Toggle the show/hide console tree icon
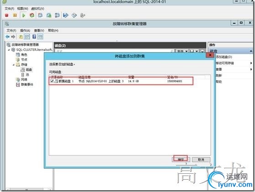The height and width of the screenshot is (192, 255). (x=27, y=37)
